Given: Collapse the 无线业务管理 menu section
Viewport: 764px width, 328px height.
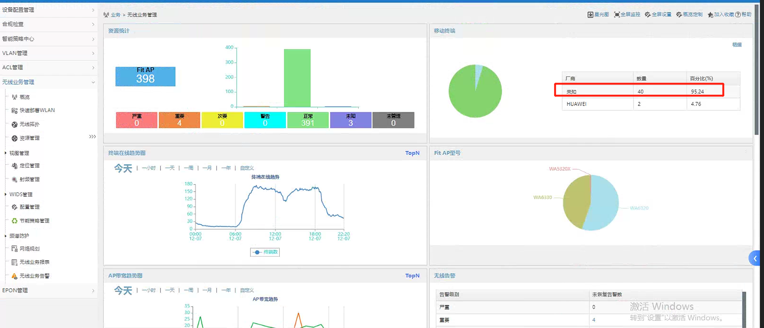Looking at the screenshot, I should 49,82.
